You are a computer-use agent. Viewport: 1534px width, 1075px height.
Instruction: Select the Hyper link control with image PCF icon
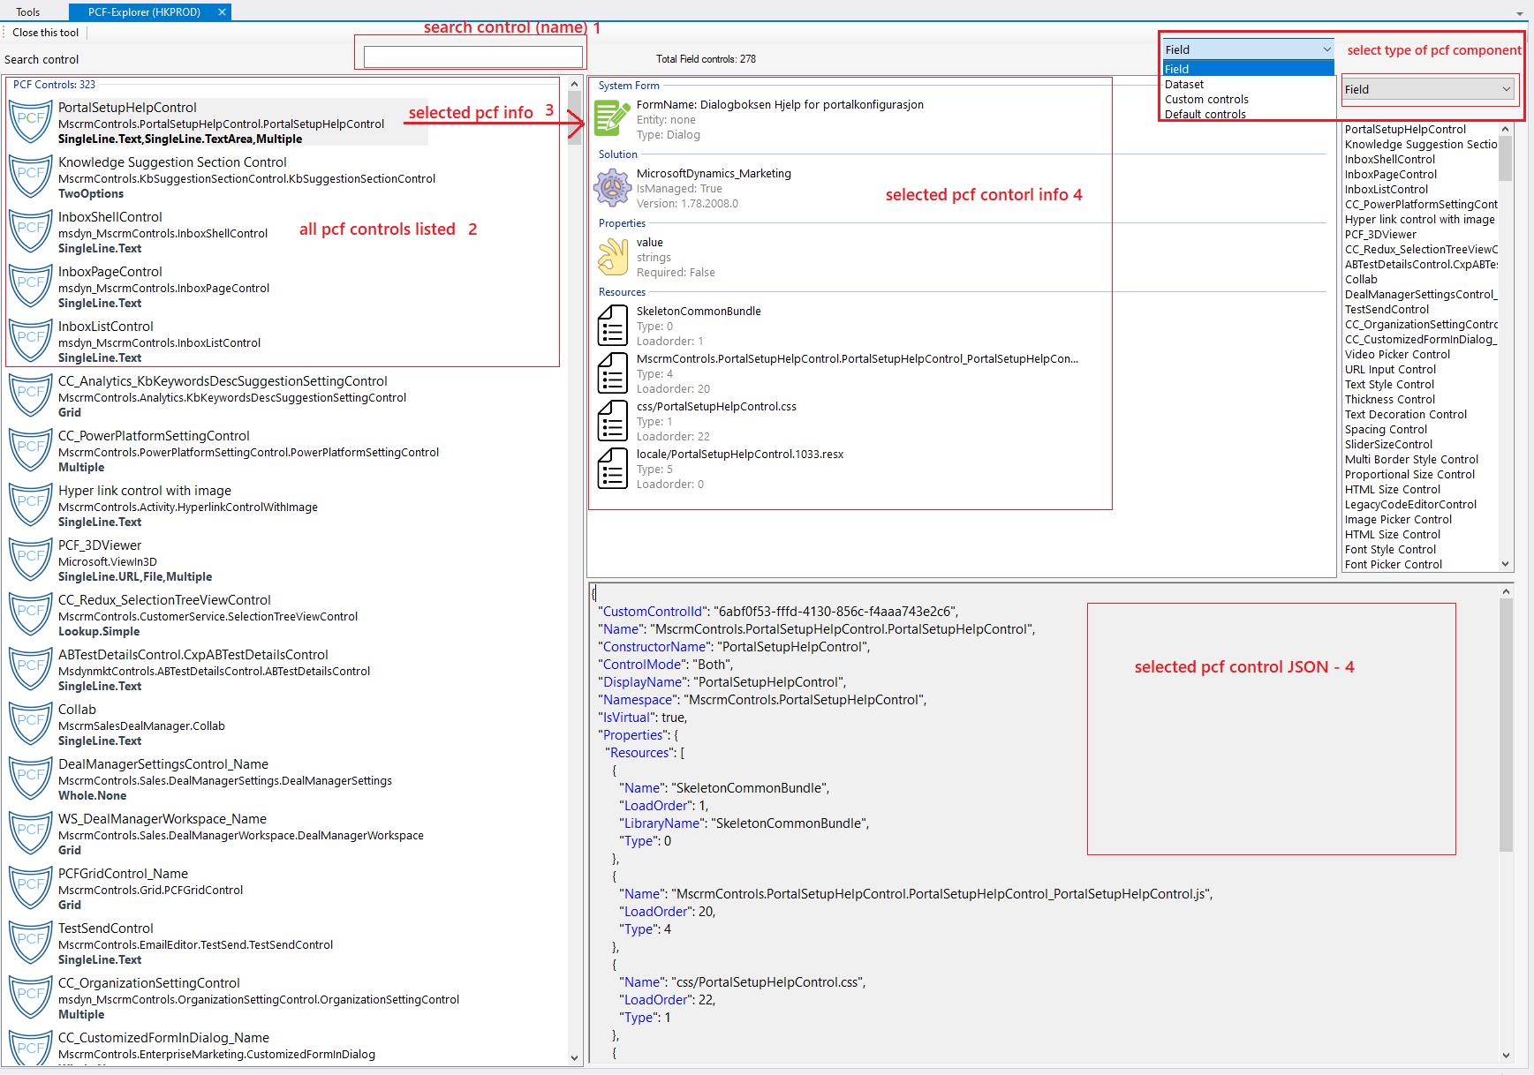click(x=31, y=506)
